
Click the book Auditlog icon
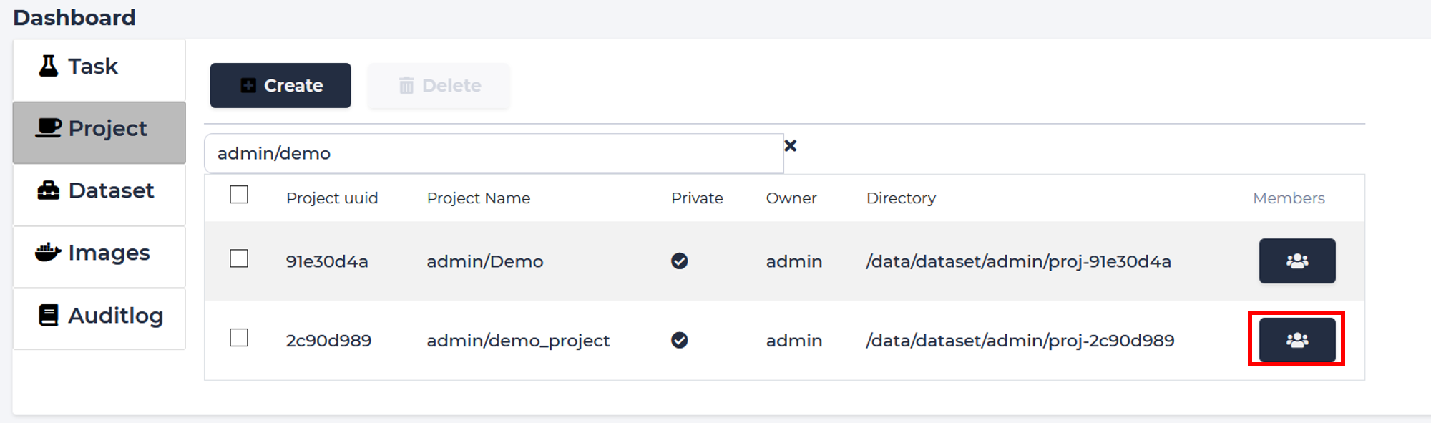click(49, 315)
